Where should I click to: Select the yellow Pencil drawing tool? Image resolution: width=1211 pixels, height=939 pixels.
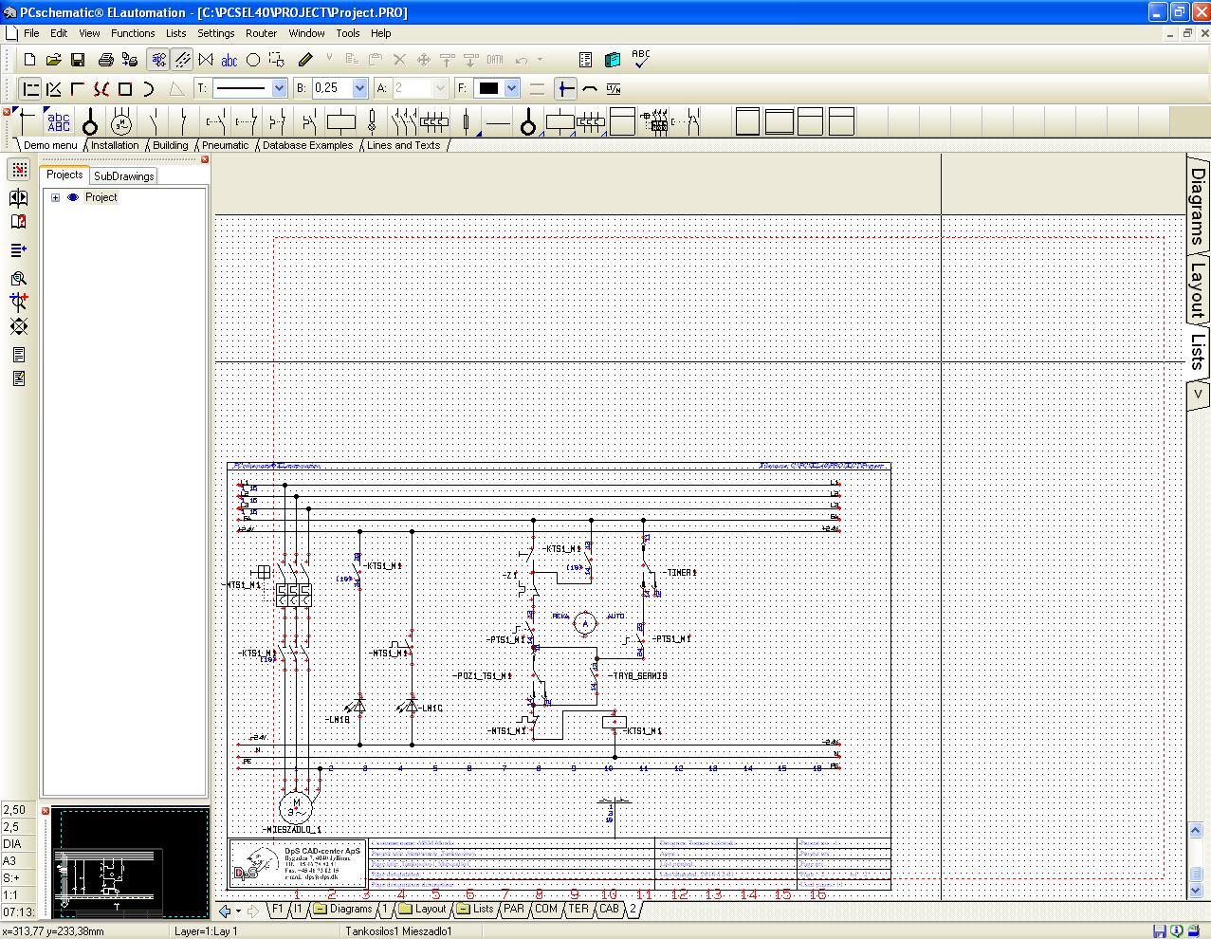[x=305, y=59]
